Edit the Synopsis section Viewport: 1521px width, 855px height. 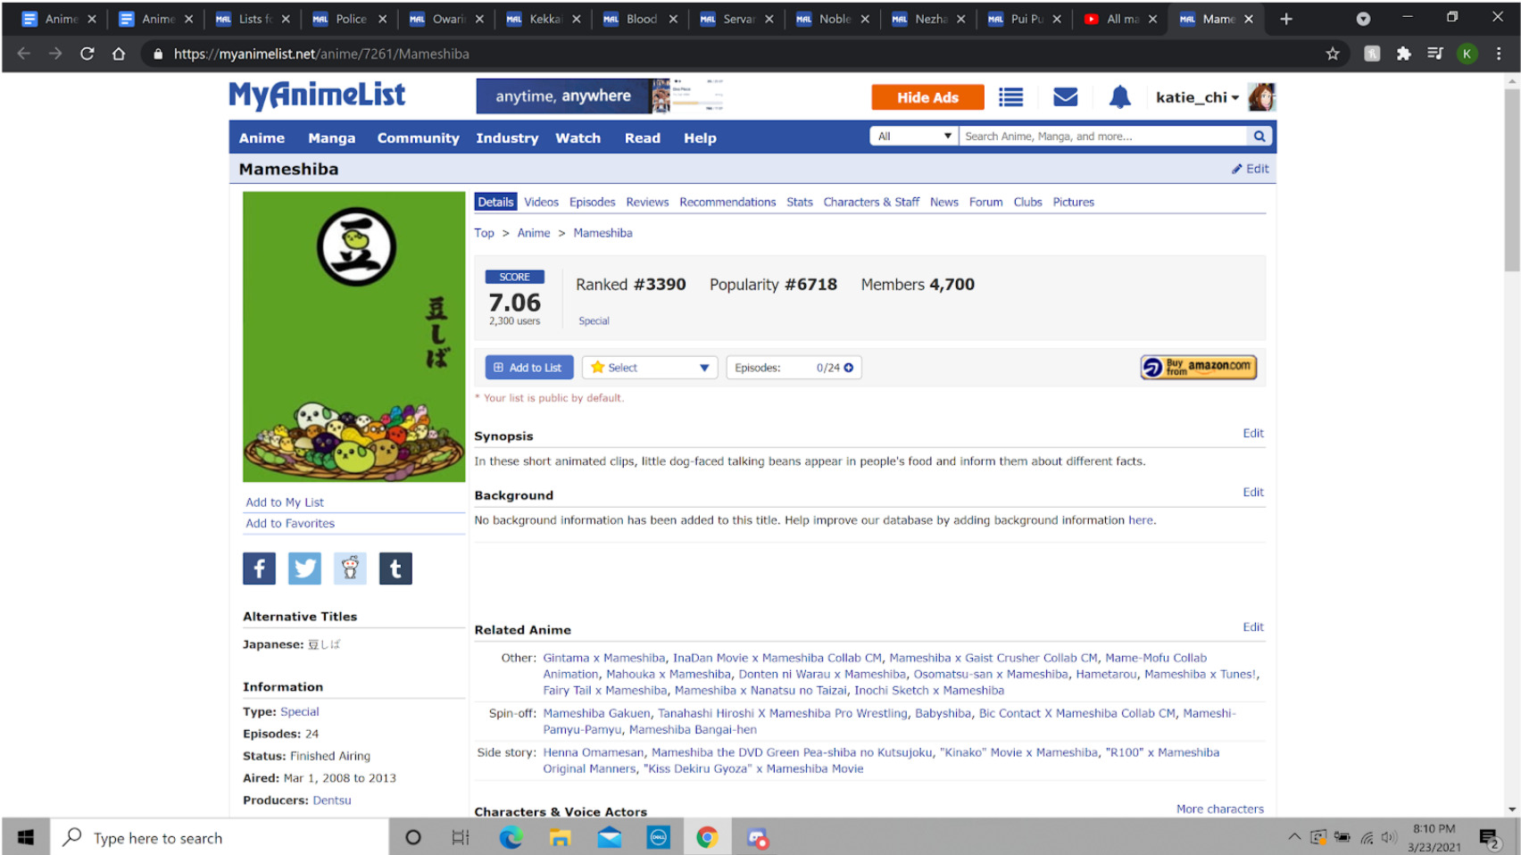tap(1253, 434)
